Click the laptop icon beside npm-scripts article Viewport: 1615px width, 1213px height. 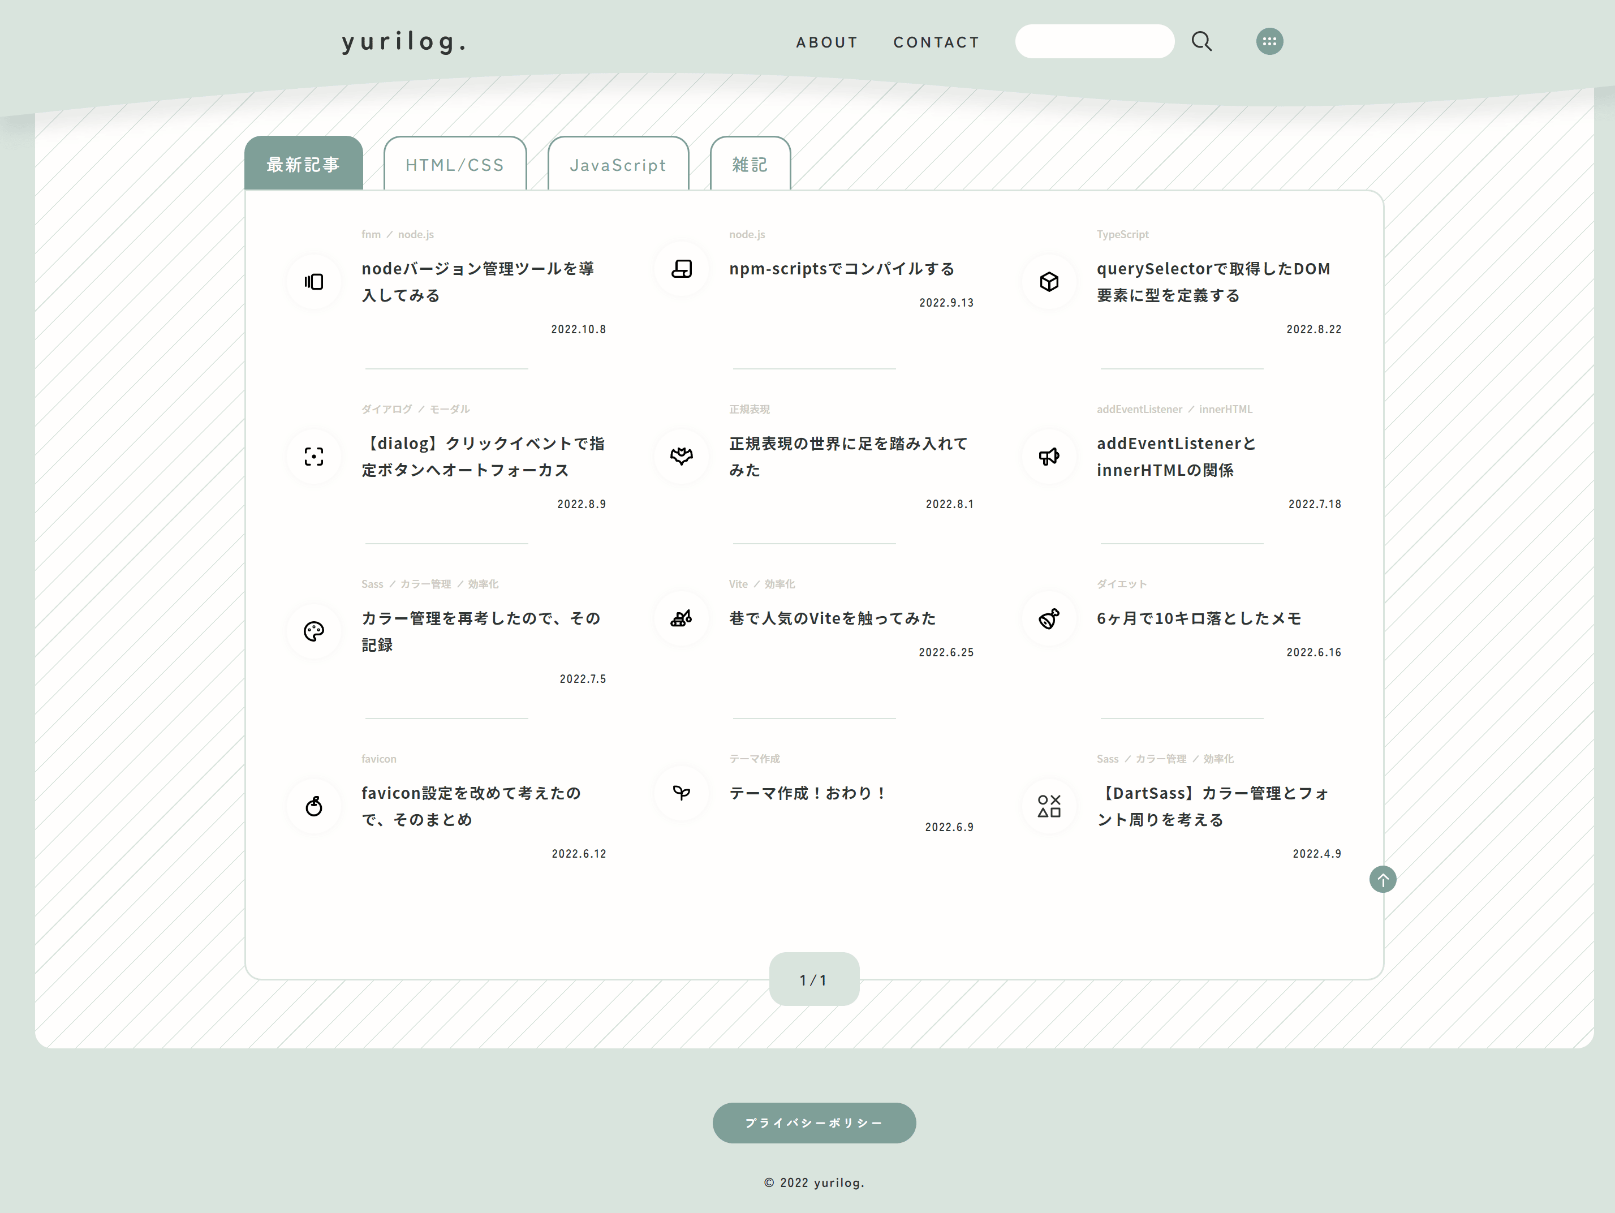click(681, 269)
